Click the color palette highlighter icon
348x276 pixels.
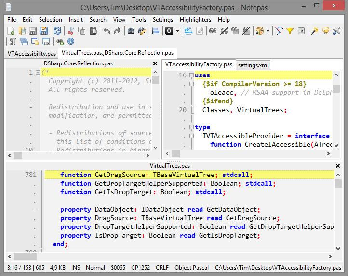point(260,31)
